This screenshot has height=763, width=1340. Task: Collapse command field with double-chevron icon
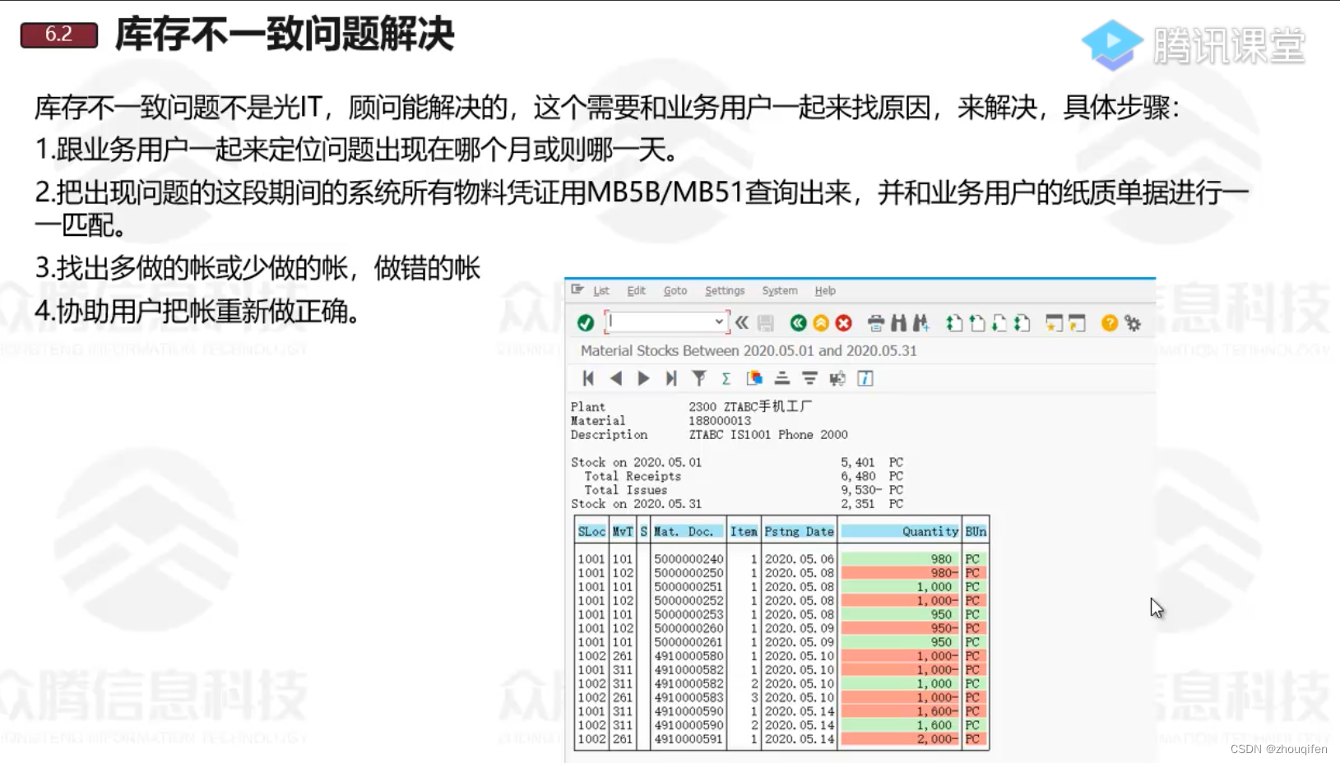click(742, 322)
